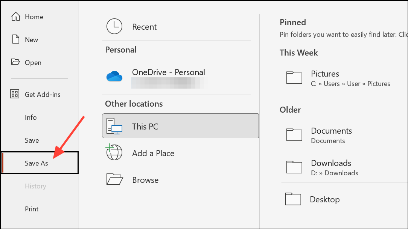Image resolution: width=408 pixels, height=229 pixels.
Task: Click the Add a Place globe icon
Action: coord(114,153)
